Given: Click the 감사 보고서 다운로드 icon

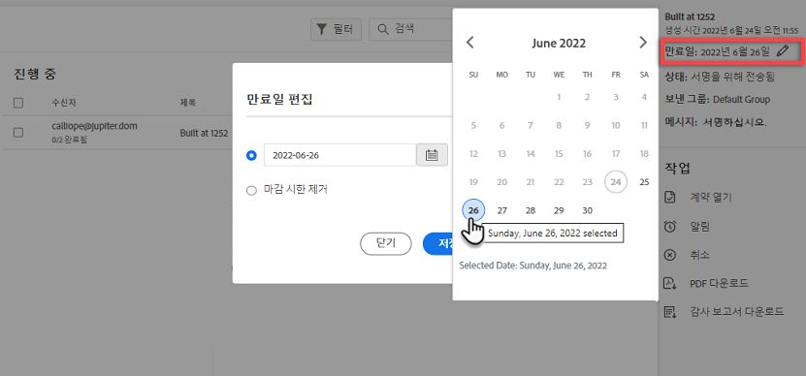Looking at the screenshot, I should coord(670,311).
